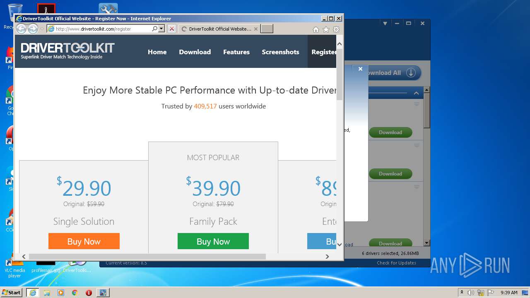Click the Action Center flag tray icon

coord(490,293)
